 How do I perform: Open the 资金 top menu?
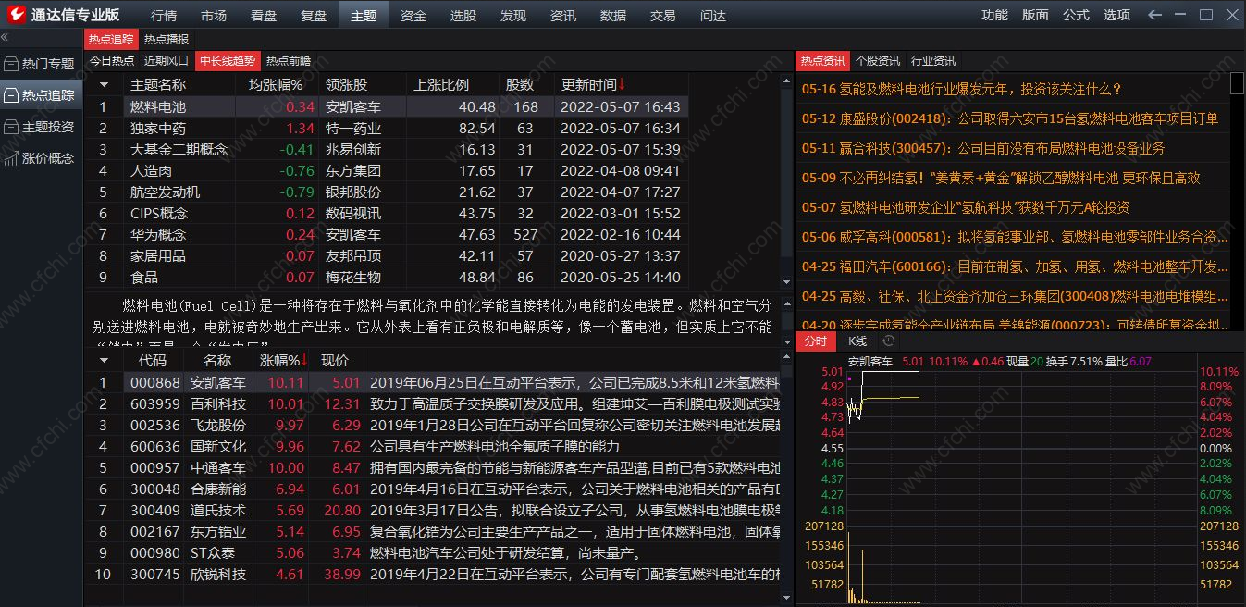(x=413, y=15)
